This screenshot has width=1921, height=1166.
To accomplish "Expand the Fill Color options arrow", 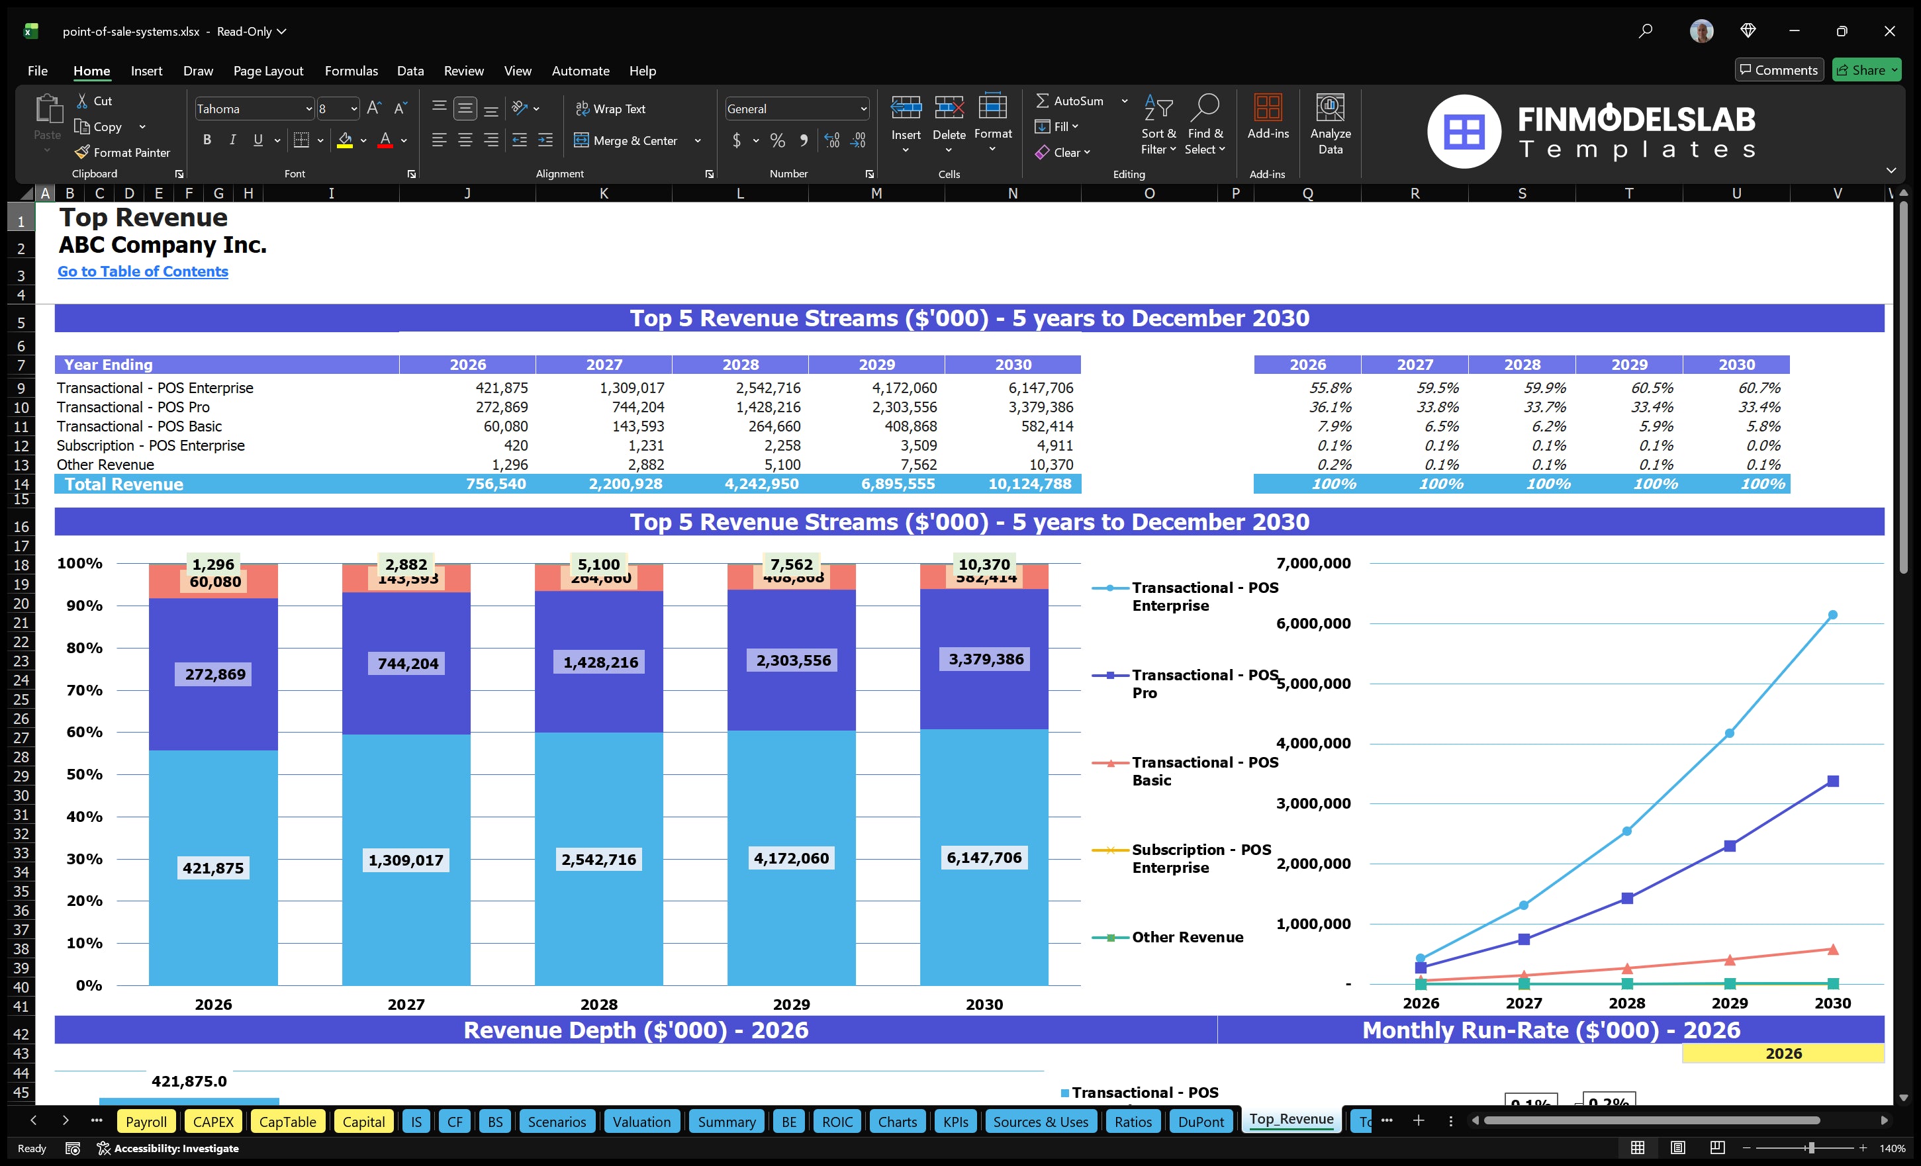I will point(363,141).
